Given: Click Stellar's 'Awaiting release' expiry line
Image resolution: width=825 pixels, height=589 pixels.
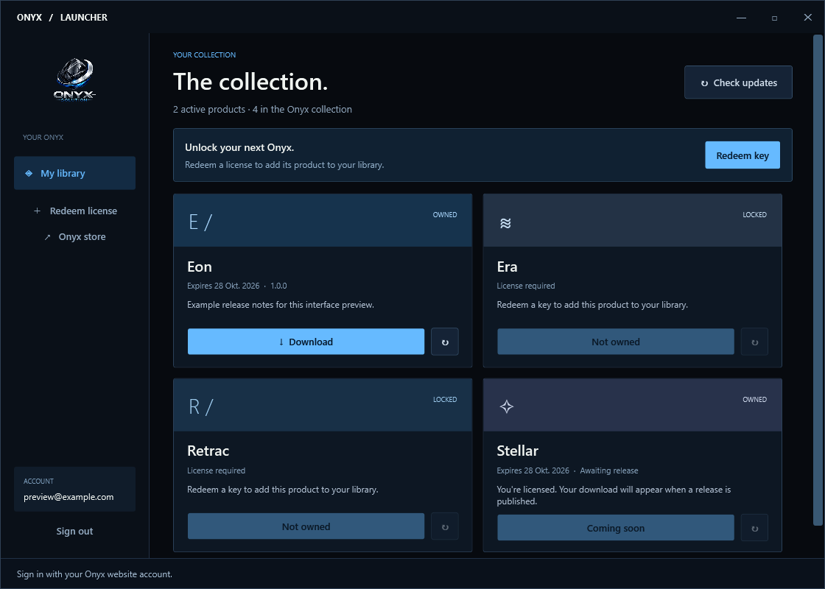Looking at the screenshot, I should pyautogui.click(x=567, y=470).
